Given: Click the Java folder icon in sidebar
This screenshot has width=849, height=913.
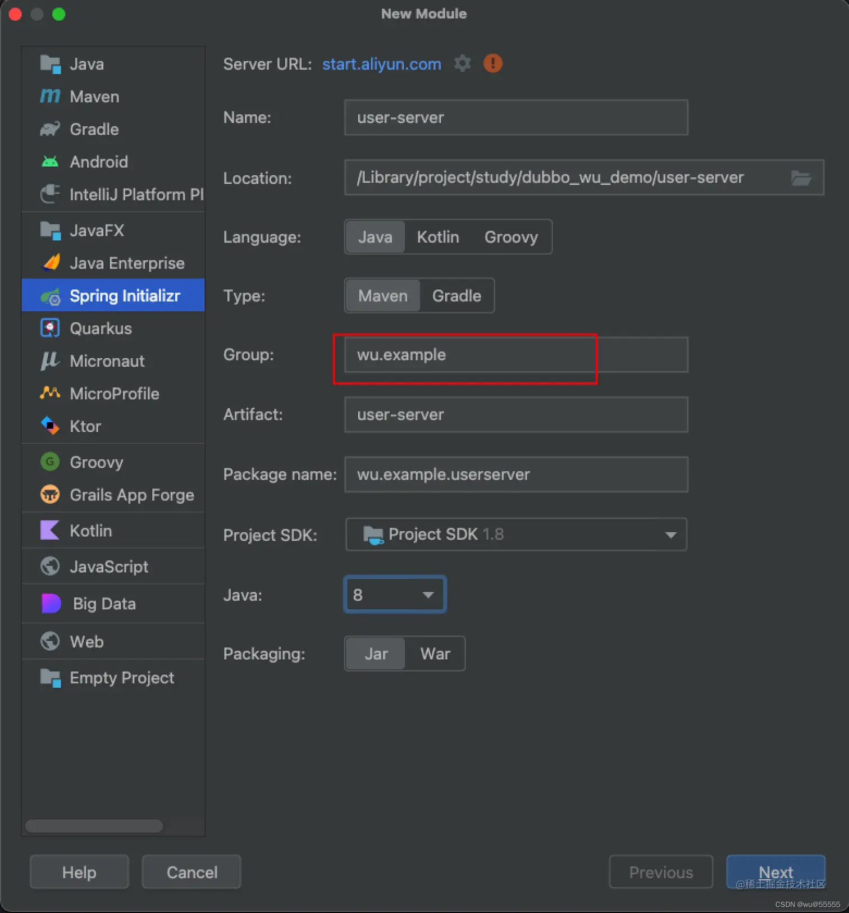Looking at the screenshot, I should tap(50, 64).
